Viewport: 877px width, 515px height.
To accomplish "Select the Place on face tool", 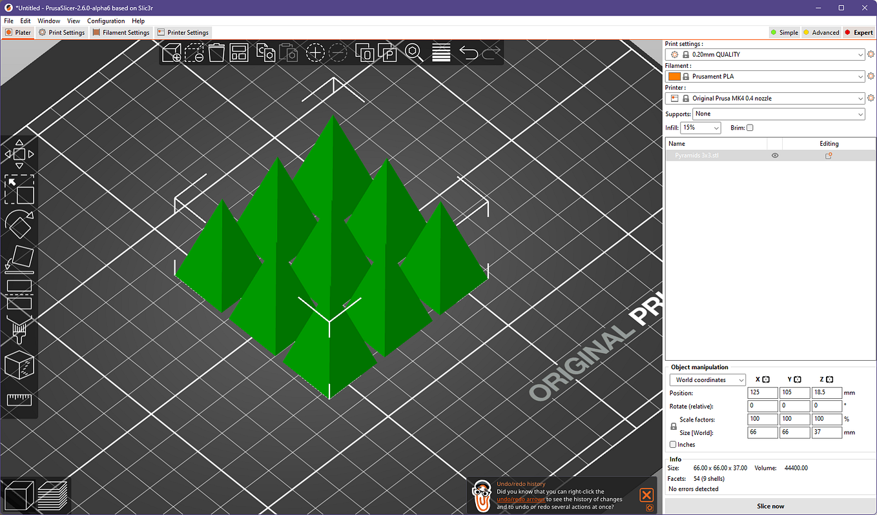I will click(x=19, y=259).
